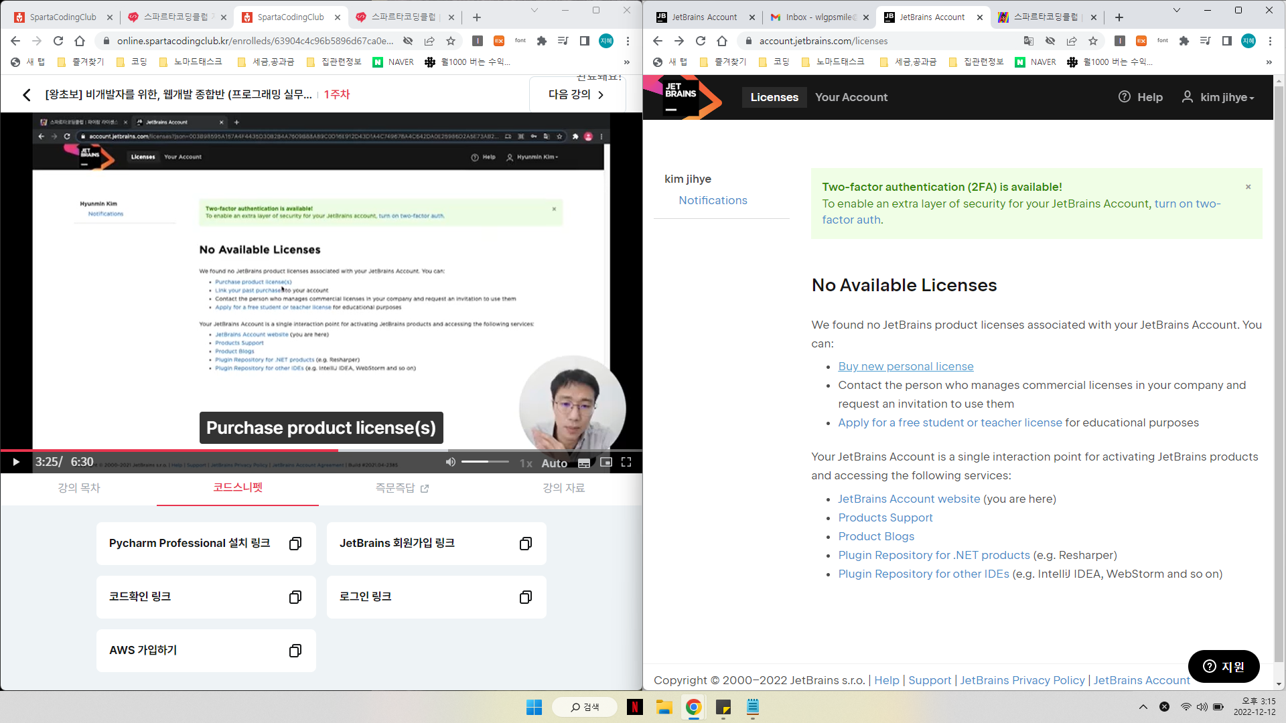Dismiss the two-factor authentication banner

pyautogui.click(x=1248, y=187)
